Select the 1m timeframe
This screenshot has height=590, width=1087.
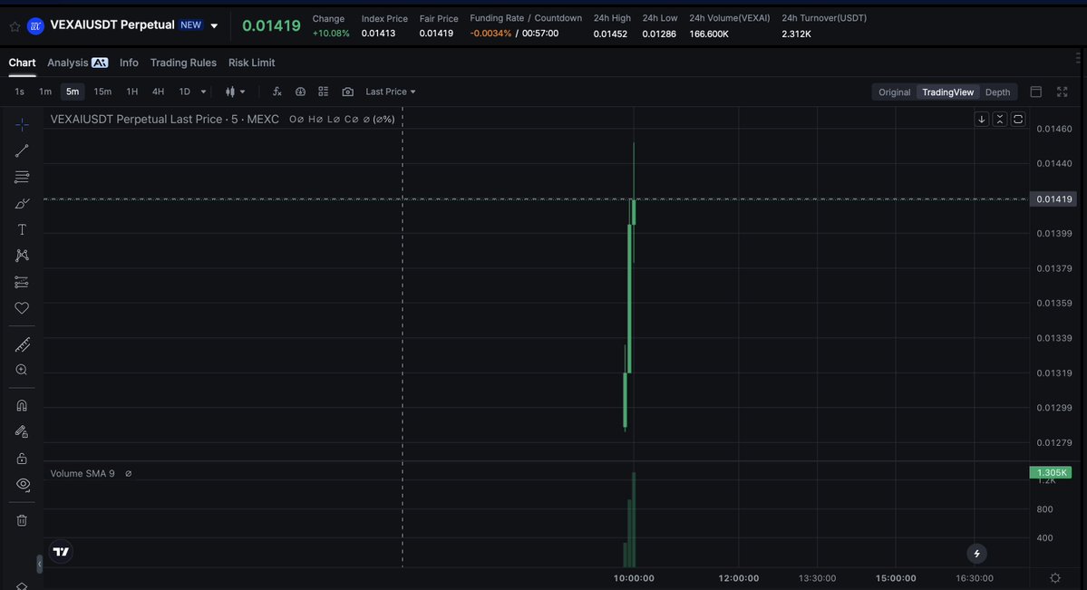45,92
